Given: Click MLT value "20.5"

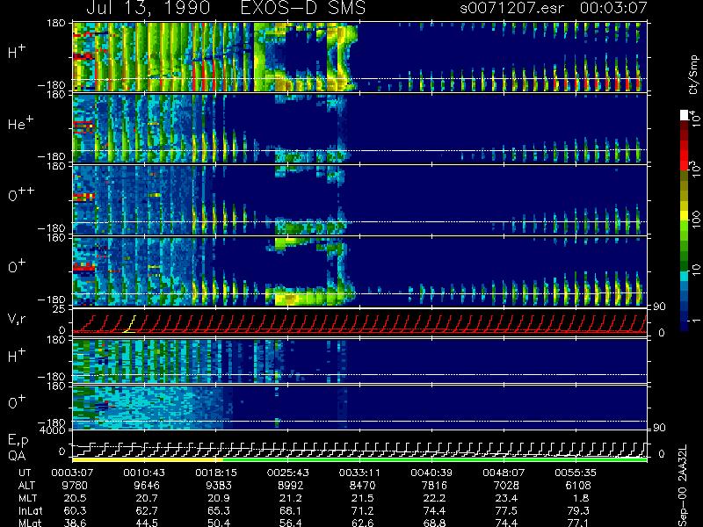Looking at the screenshot, I should pyautogui.click(x=75, y=498).
